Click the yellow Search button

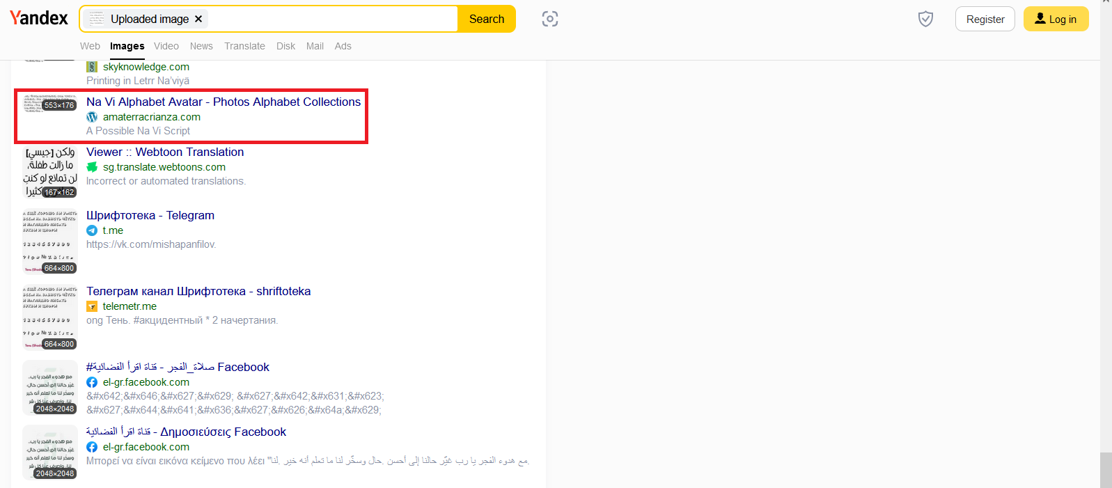487,19
